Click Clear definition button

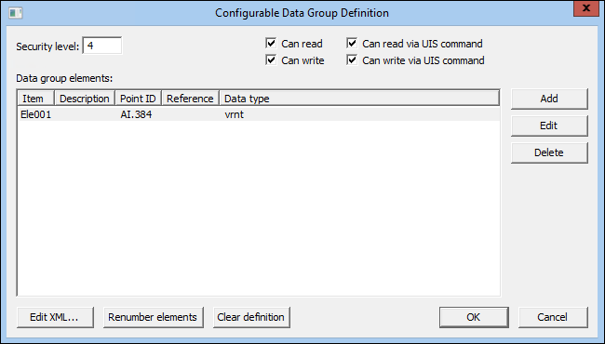pyautogui.click(x=251, y=317)
